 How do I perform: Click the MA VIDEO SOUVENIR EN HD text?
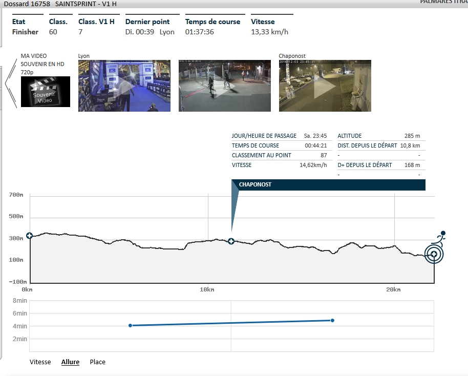pos(42,64)
